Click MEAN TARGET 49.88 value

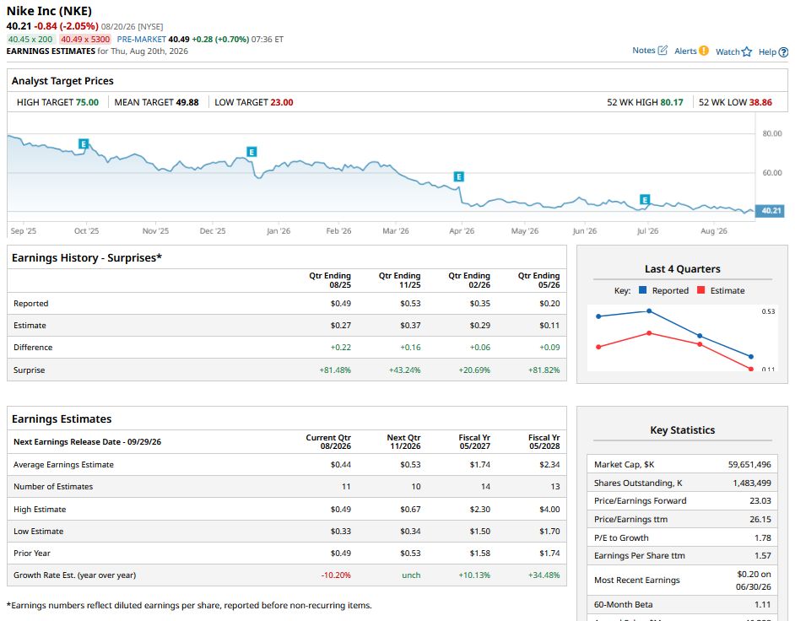coord(187,102)
